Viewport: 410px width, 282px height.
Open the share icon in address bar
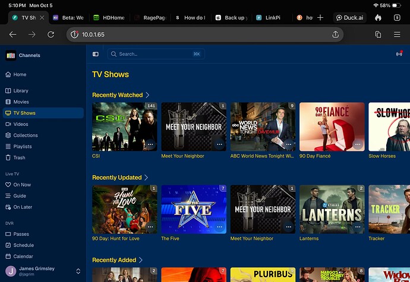tap(336, 34)
